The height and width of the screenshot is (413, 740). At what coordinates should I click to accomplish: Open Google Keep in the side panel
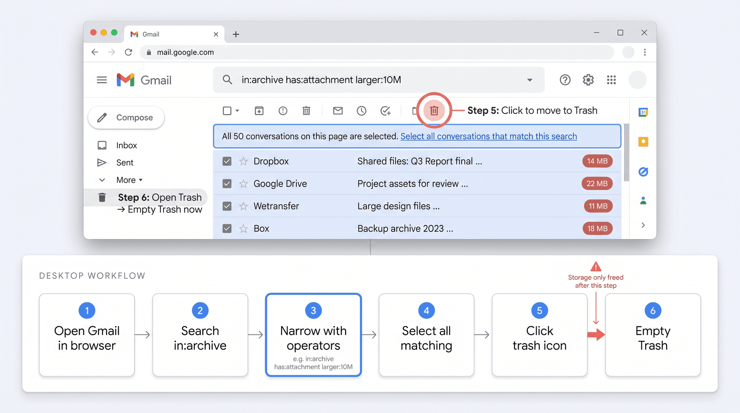[x=643, y=141]
